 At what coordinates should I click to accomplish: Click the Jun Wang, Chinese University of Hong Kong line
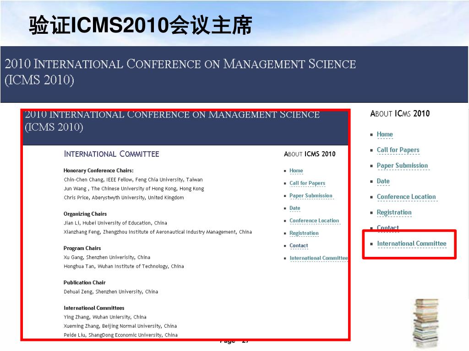(134, 189)
